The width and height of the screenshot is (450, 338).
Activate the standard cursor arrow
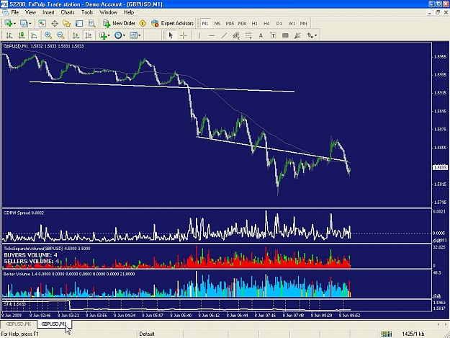pos(171,35)
